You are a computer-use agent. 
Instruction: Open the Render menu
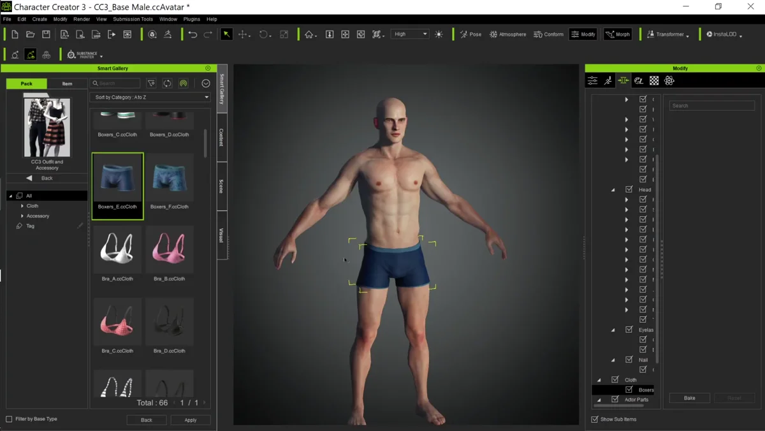pyautogui.click(x=82, y=19)
